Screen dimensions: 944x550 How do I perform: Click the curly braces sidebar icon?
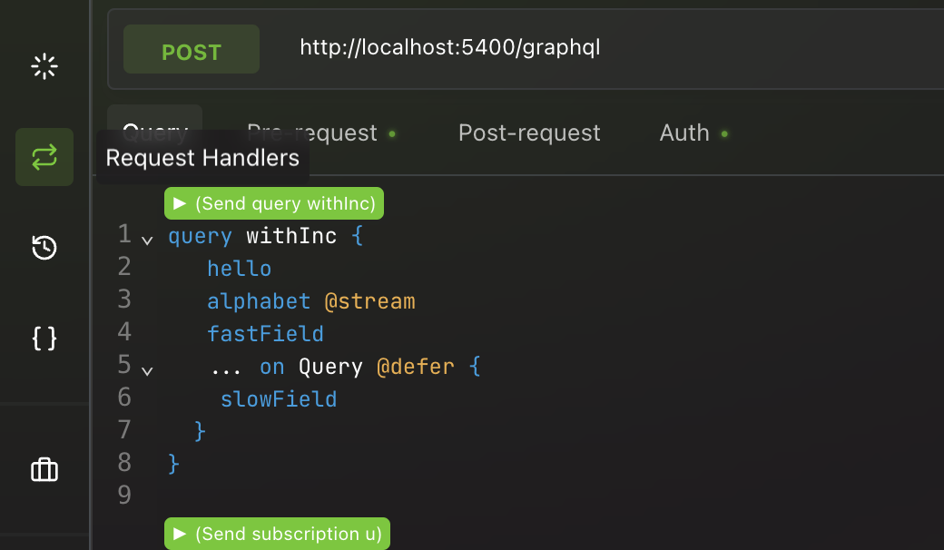[44, 339]
